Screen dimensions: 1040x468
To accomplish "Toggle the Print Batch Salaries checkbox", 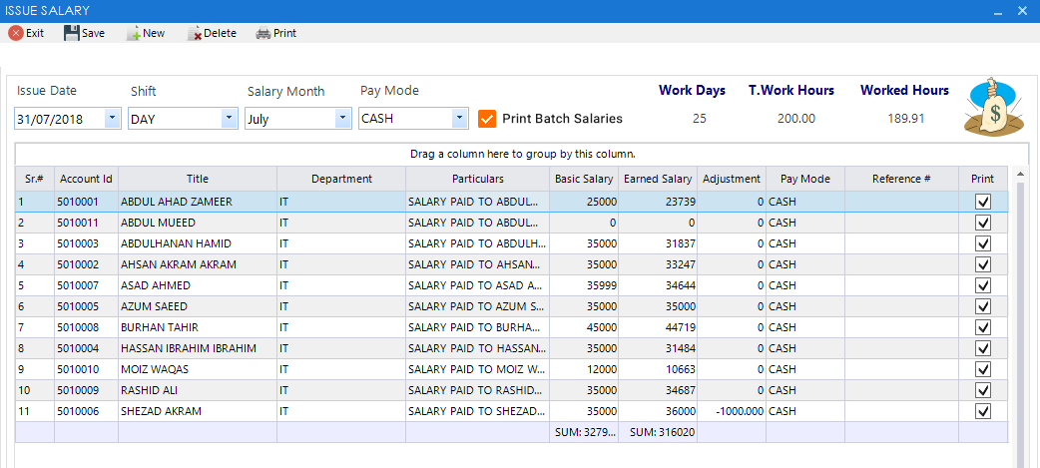I will [x=487, y=119].
